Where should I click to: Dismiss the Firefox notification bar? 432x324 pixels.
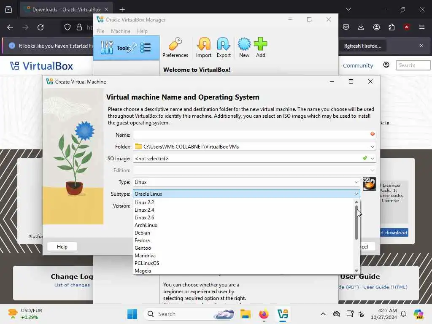[421, 46]
